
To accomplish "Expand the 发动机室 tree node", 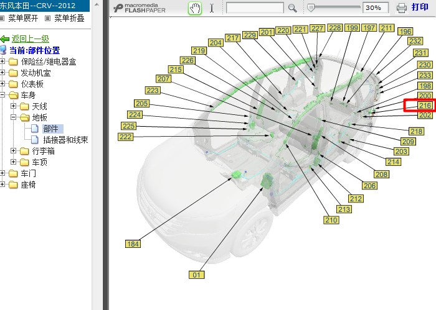I will (2, 73).
